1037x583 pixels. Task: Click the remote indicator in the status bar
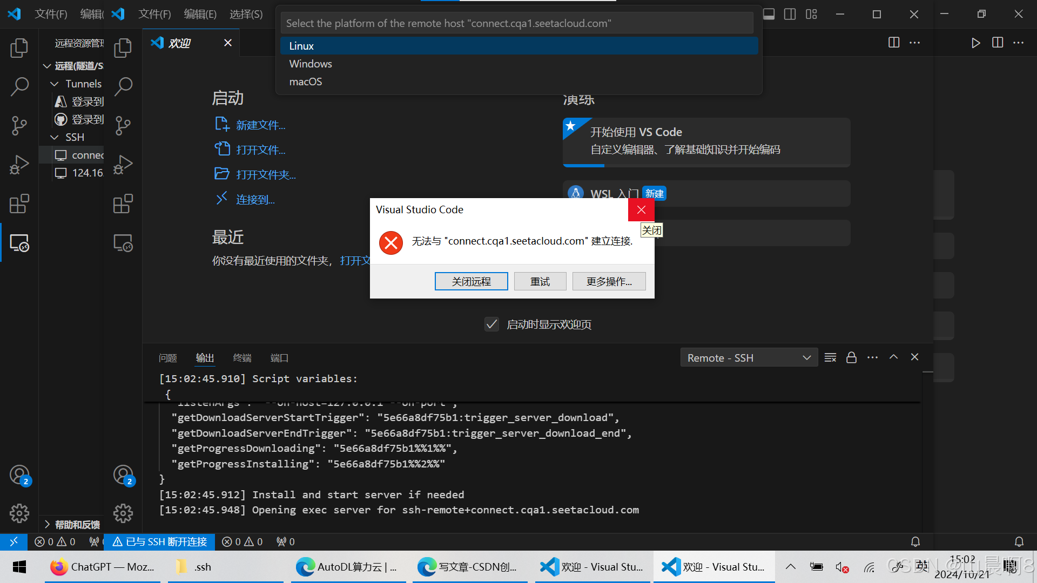[x=14, y=541]
